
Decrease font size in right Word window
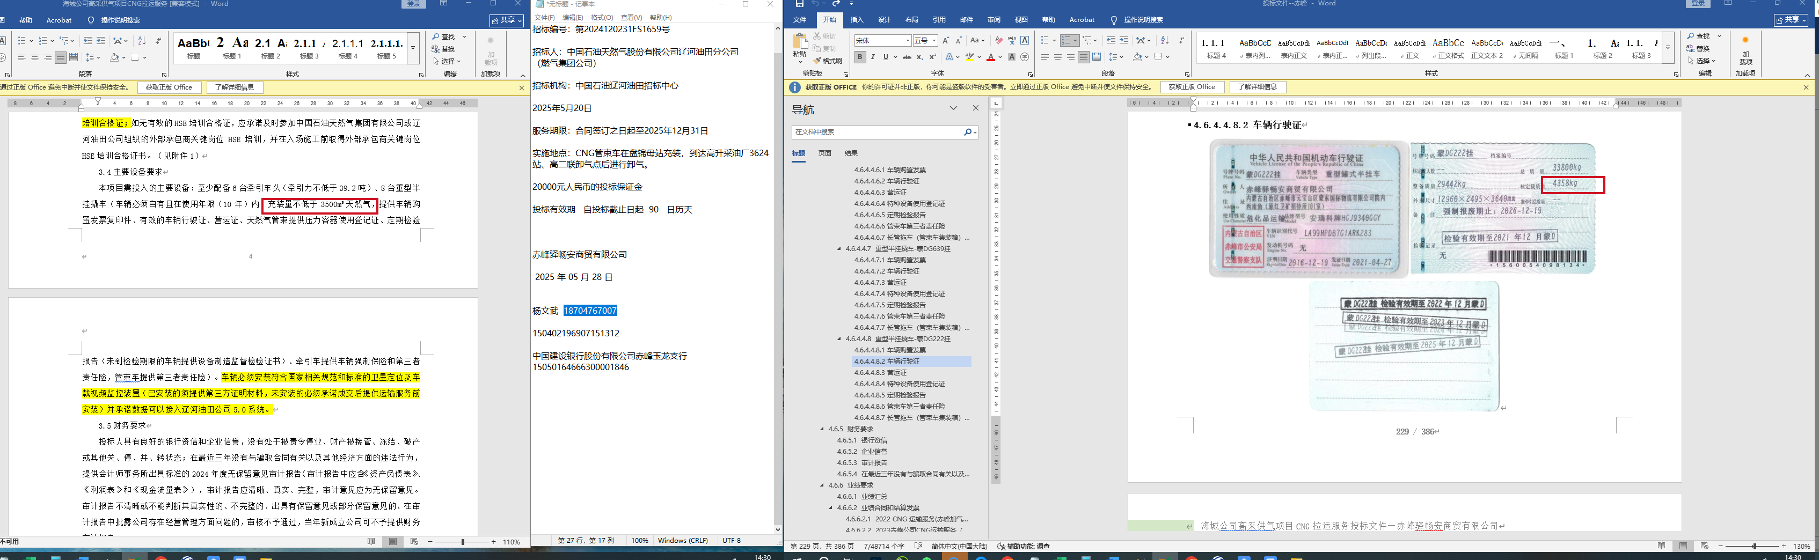[x=958, y=40]
